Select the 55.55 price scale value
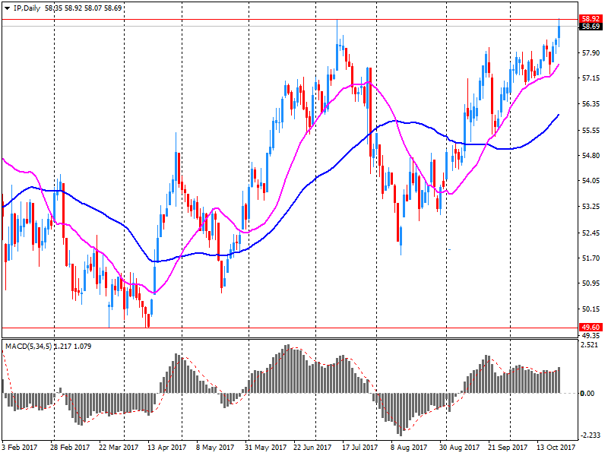 (591, 130)
